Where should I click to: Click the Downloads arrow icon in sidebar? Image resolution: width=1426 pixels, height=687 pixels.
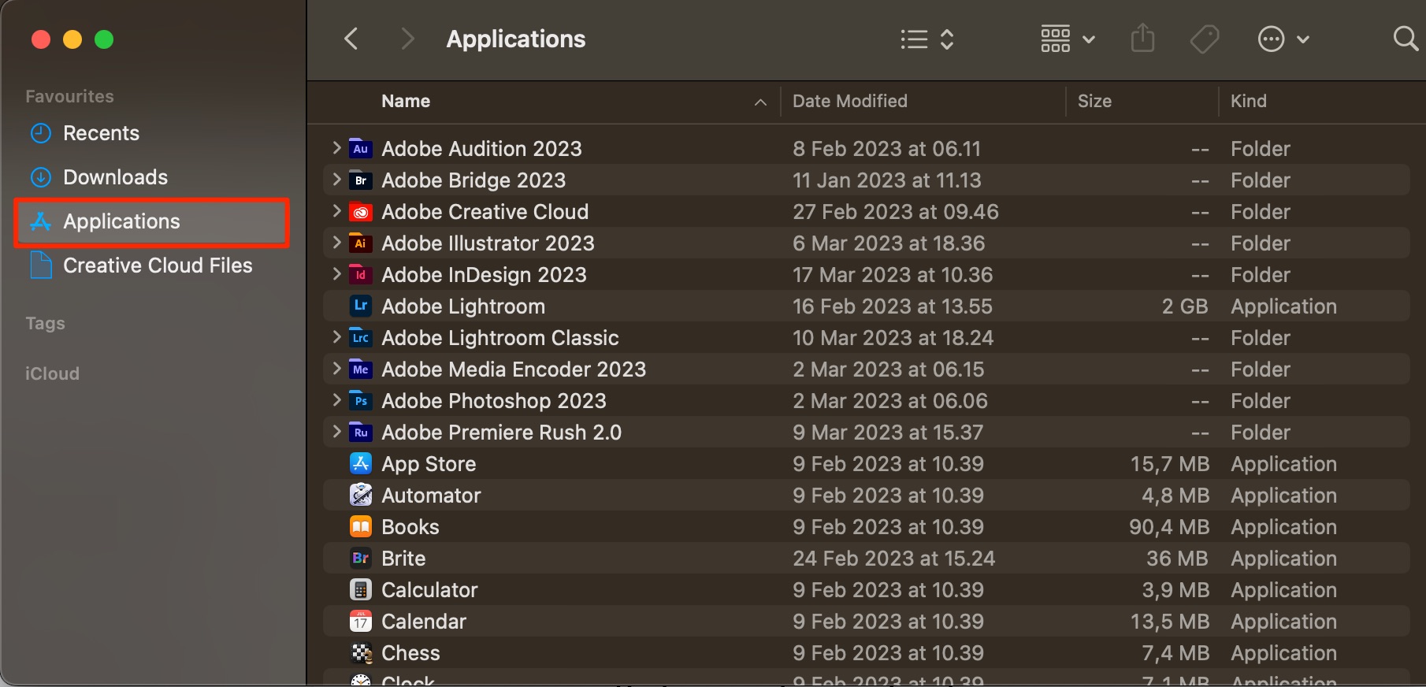[40, 177]
